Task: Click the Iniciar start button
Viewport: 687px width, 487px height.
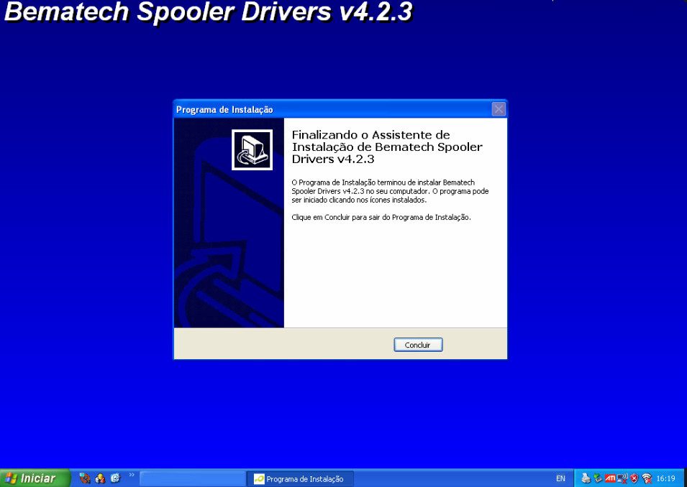Action: [35, 478]
